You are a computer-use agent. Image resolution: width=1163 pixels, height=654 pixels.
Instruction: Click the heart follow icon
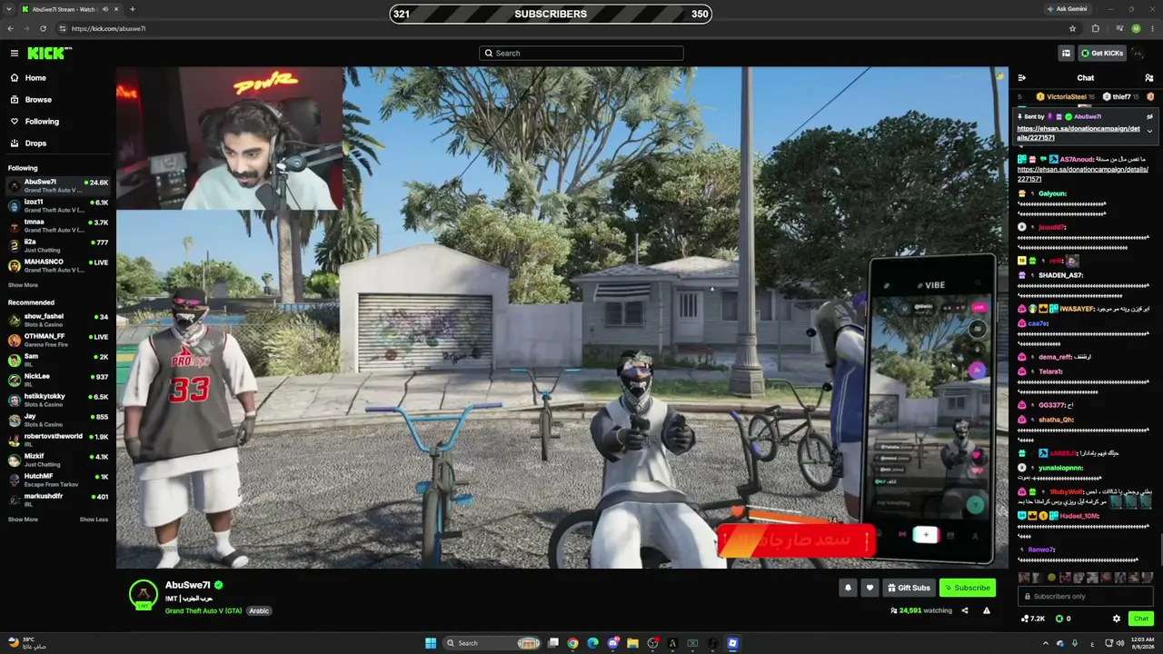(x=870, y=588)
